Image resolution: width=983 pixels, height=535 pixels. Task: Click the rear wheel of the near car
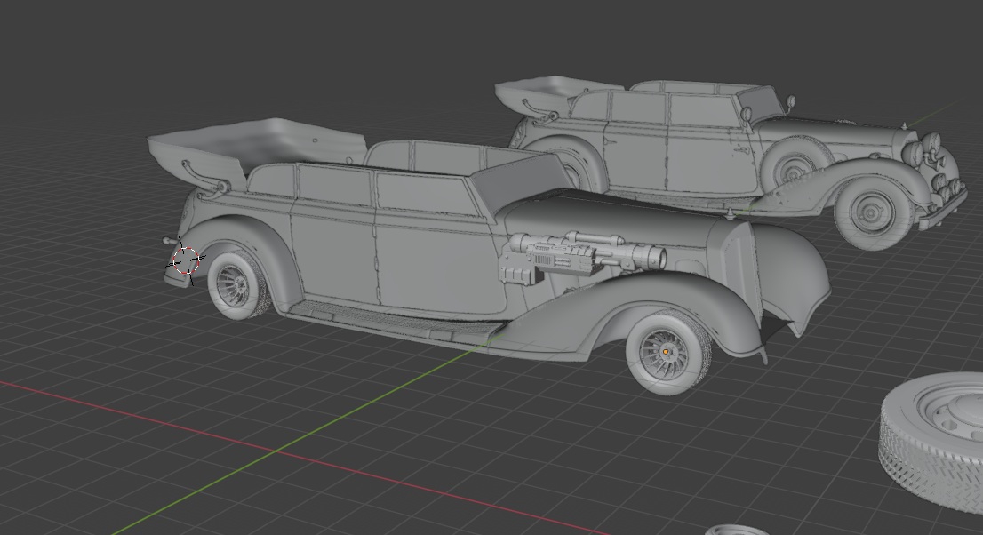point(234,284)
